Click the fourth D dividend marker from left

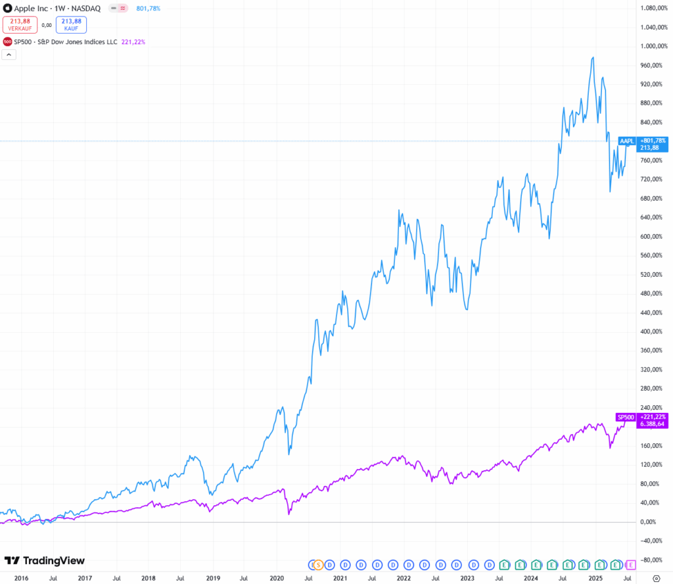tap(377, 565)
